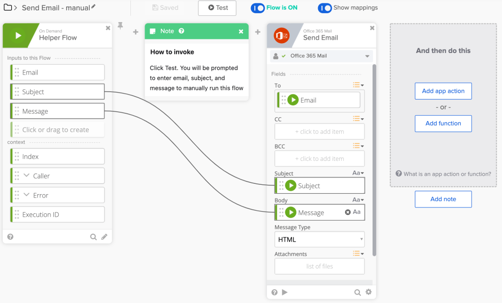
Task: Click the folder icon in the header
Action: (x=7, y=7)
